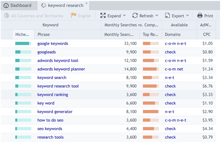
Task: Click the English language flag icon
Action: point(73,16)
